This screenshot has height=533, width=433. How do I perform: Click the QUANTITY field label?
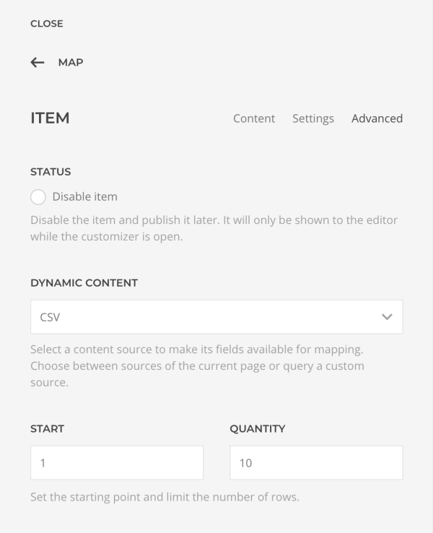[x=258, y=429]
